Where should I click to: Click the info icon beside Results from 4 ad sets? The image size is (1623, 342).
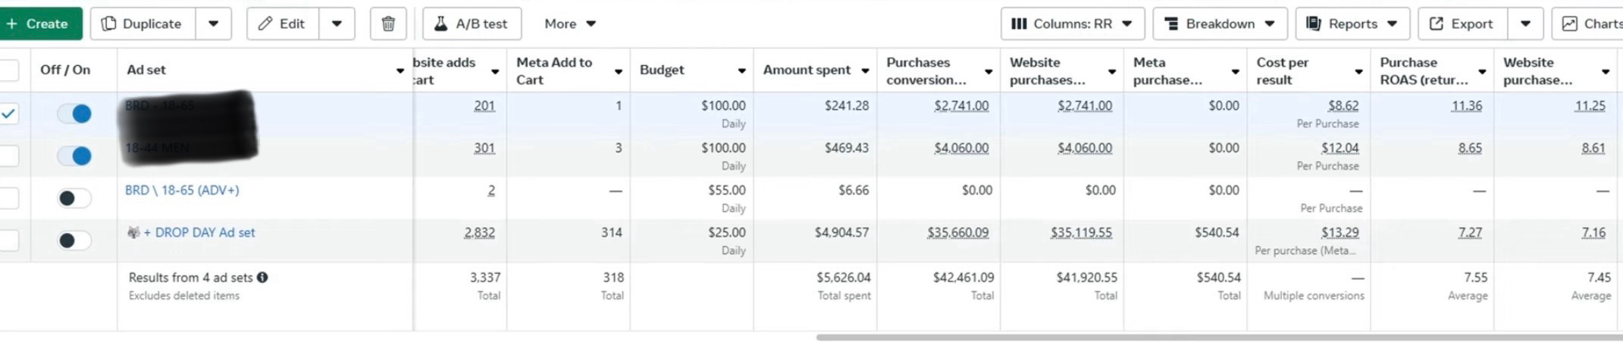(x=262, y=278)
